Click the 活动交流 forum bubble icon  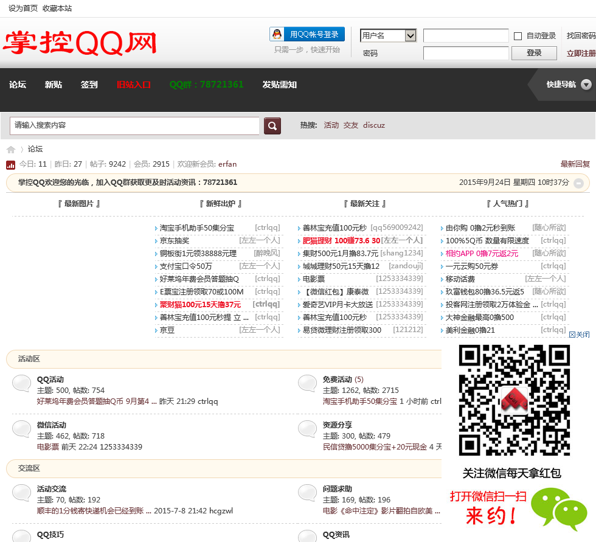[22, 493]
